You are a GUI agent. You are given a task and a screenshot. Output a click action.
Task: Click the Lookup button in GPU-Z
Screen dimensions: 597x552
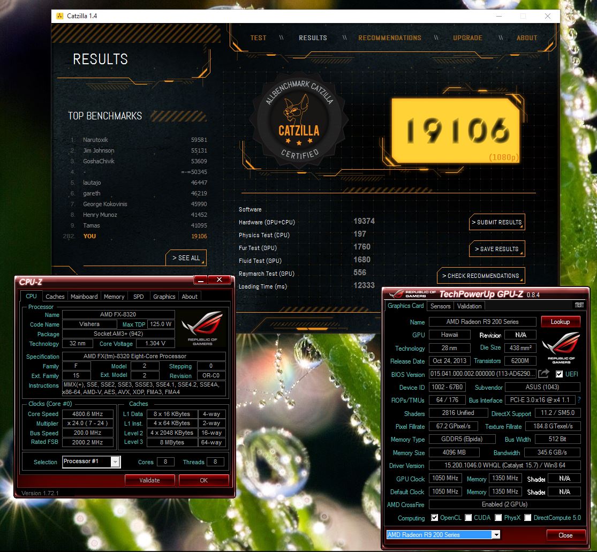tap(561, 322)
